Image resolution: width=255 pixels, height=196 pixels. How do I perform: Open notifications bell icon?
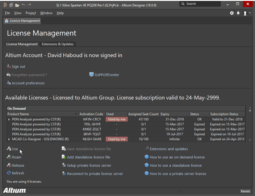(238, 13)
